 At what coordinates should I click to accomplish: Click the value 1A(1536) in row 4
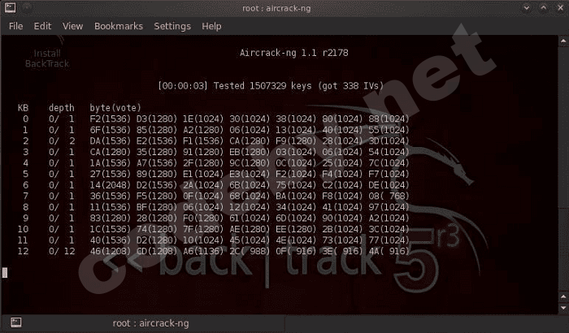(x=111, y=163)
